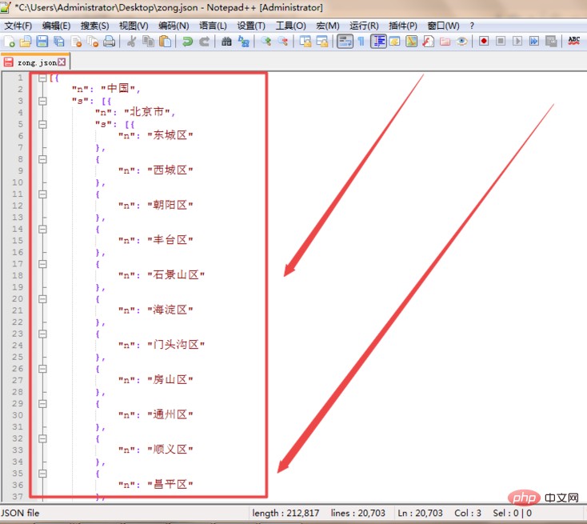This screenshot has width=587, height=524.
Task: Click the user-defined language icon
Action: tap(394, 42)
